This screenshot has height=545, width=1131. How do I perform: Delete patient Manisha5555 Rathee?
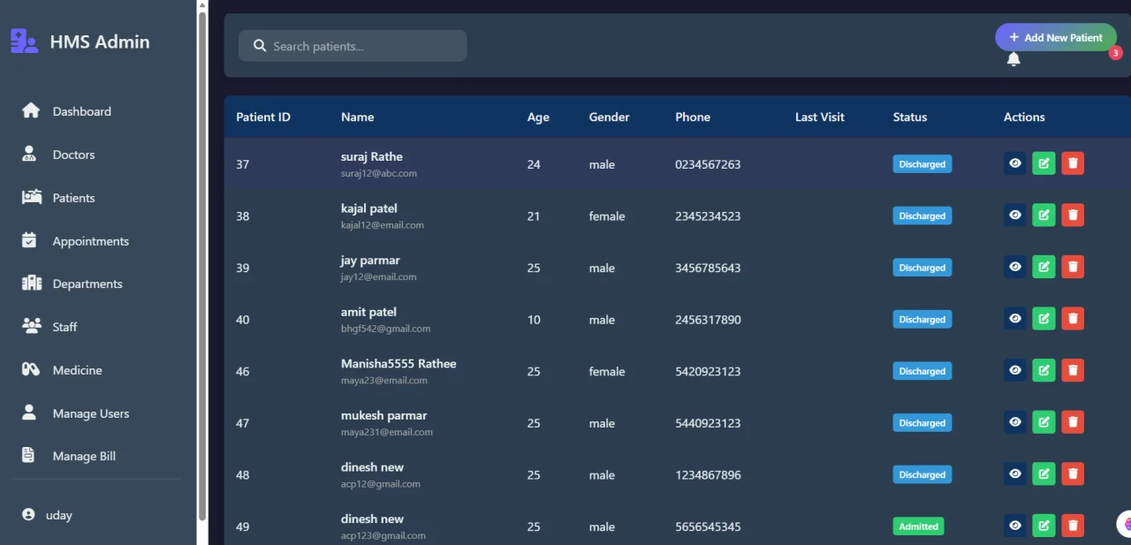(x=1073, y=370)
